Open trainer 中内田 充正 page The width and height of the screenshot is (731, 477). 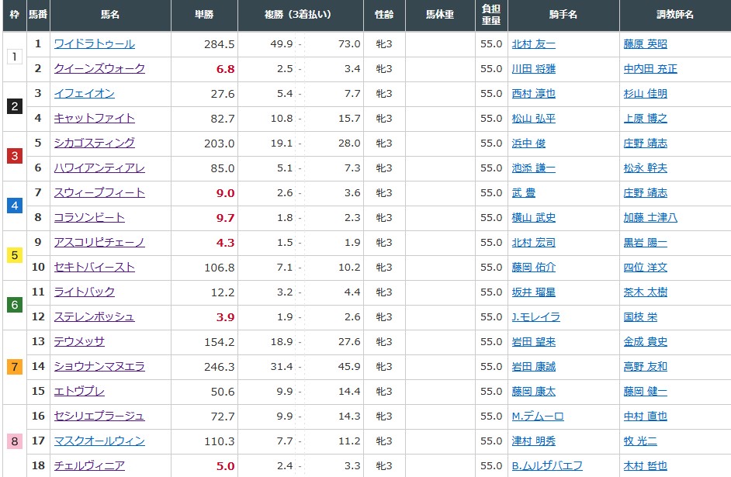[650, 69]
